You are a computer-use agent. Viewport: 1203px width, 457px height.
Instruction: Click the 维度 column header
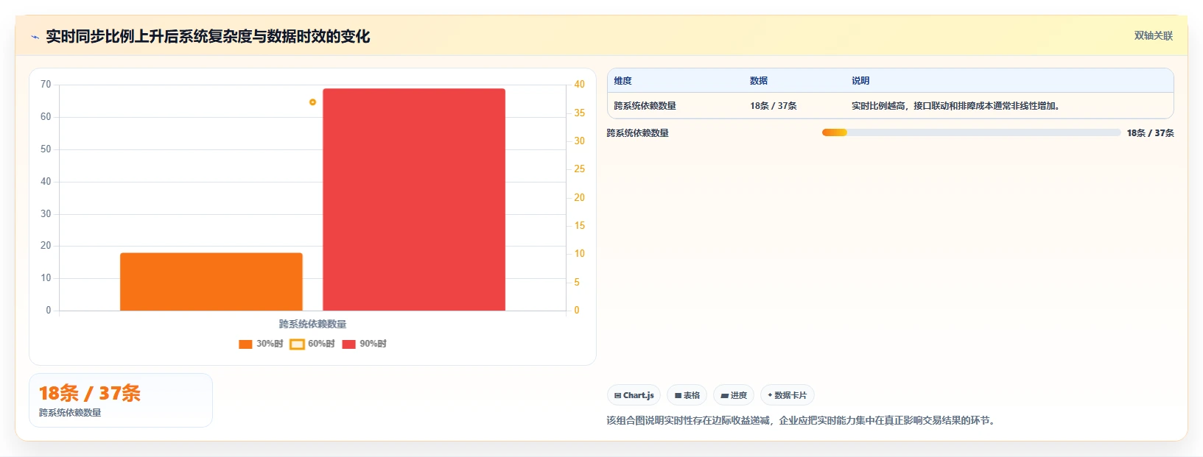pyautogui.click(x=623, y=81)
